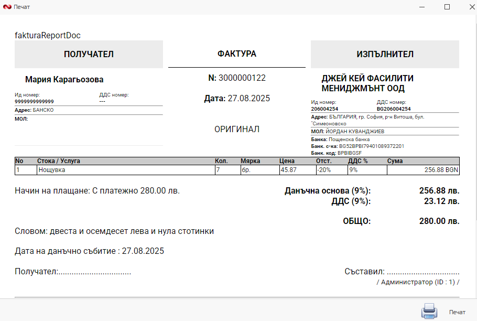Click the printer icon to print the invoice
Viewport: 477px width, 321px height.
click(x=429, y=311)
